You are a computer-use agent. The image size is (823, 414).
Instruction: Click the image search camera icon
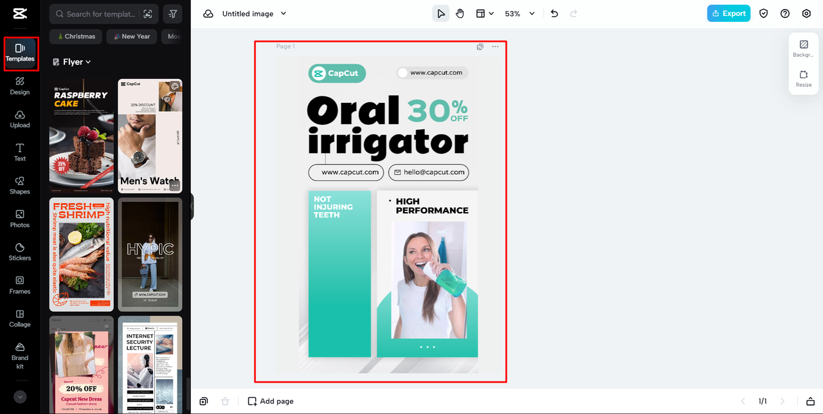click(148, 14)
